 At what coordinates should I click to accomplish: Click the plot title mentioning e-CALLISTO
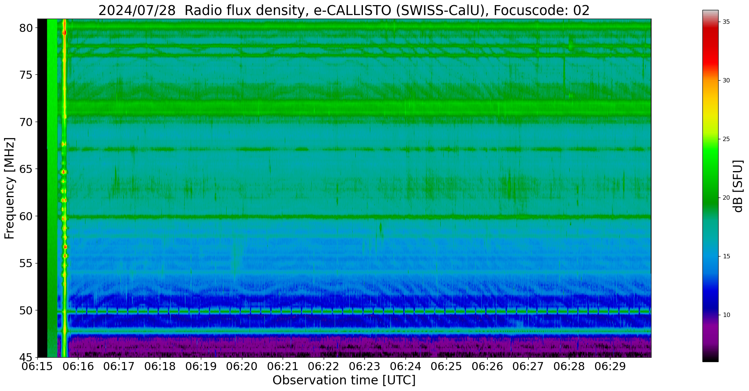coord(344,10)
